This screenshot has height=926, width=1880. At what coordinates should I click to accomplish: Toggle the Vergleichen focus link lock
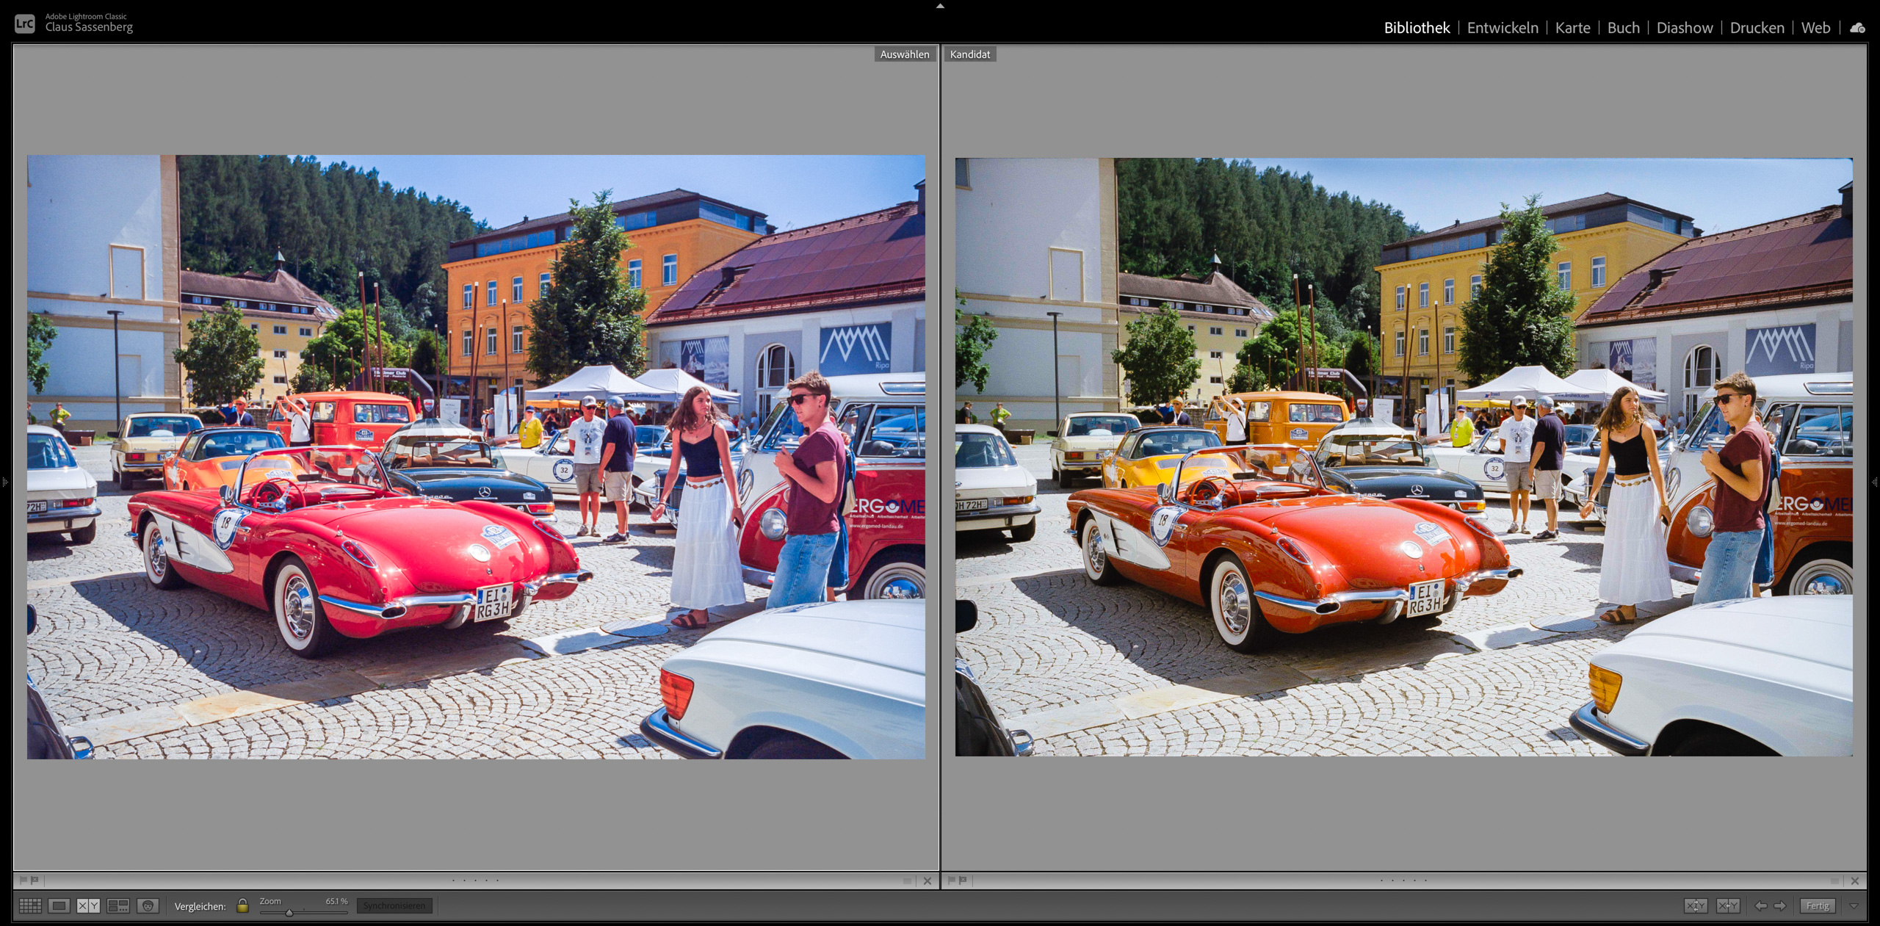pyautogui.click(x=242, y=905)
